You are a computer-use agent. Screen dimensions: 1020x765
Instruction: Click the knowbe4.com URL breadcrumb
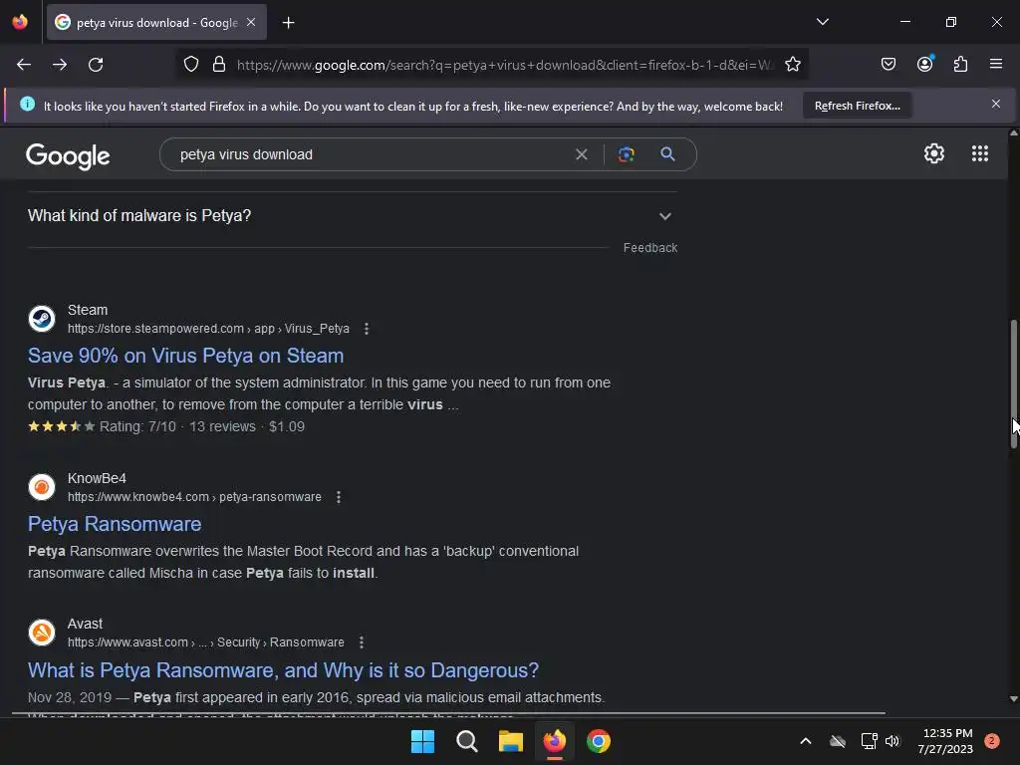(194, 497)
